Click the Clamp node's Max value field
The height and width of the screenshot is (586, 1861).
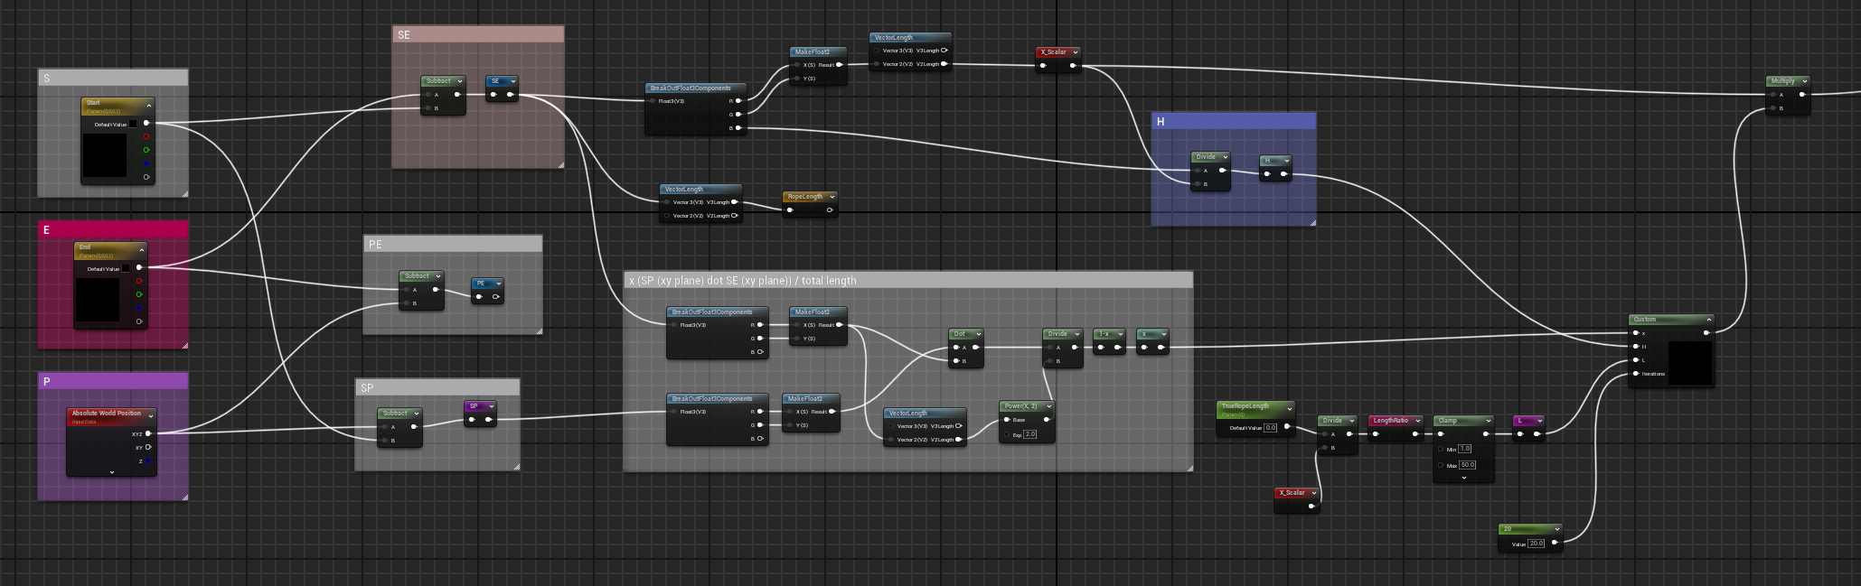[x=1467, y=465]
